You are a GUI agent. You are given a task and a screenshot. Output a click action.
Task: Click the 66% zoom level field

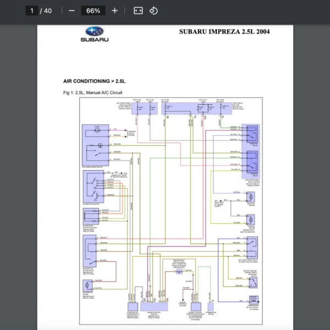coord(93,10)
